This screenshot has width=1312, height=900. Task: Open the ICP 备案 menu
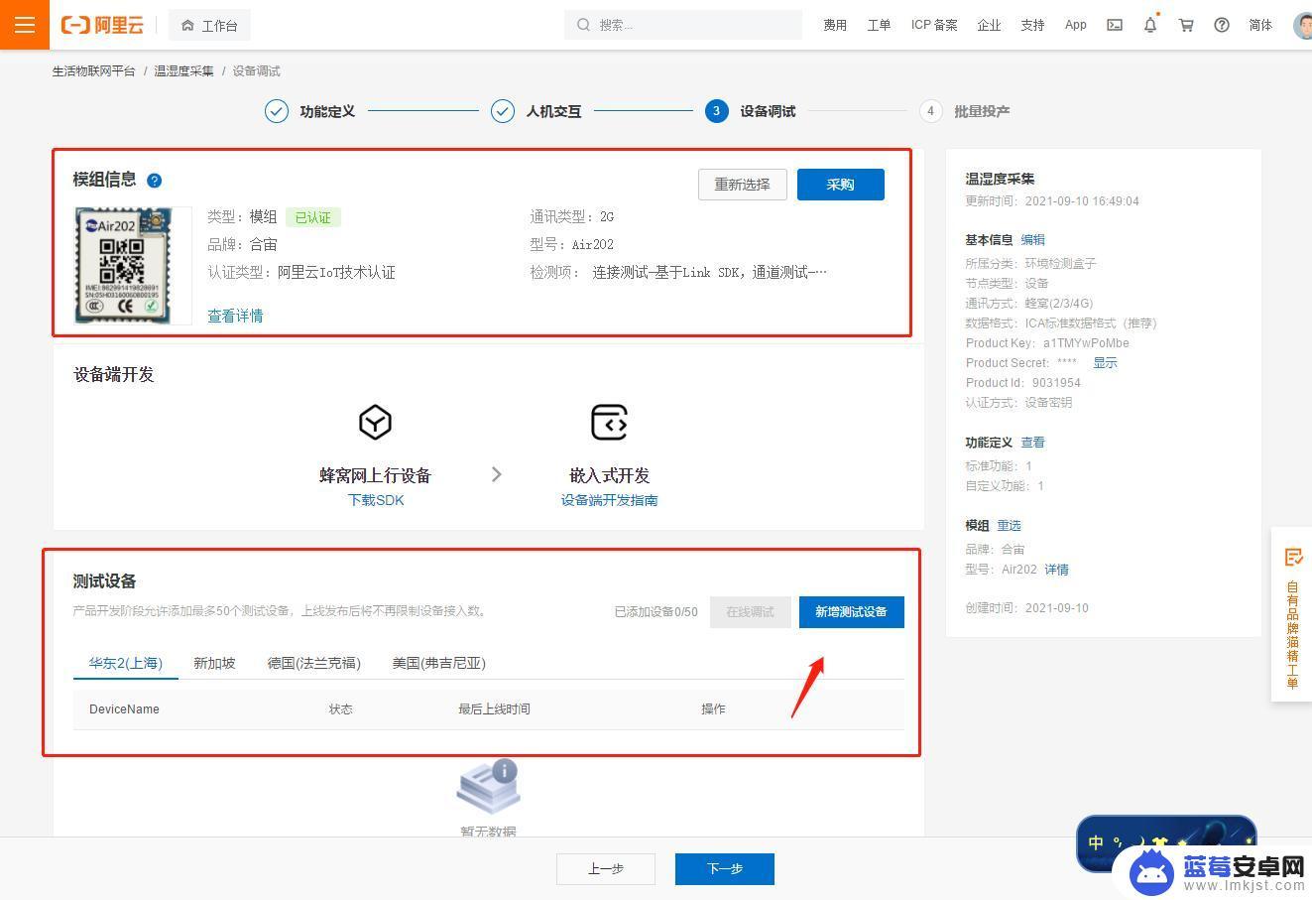point(934,25)
